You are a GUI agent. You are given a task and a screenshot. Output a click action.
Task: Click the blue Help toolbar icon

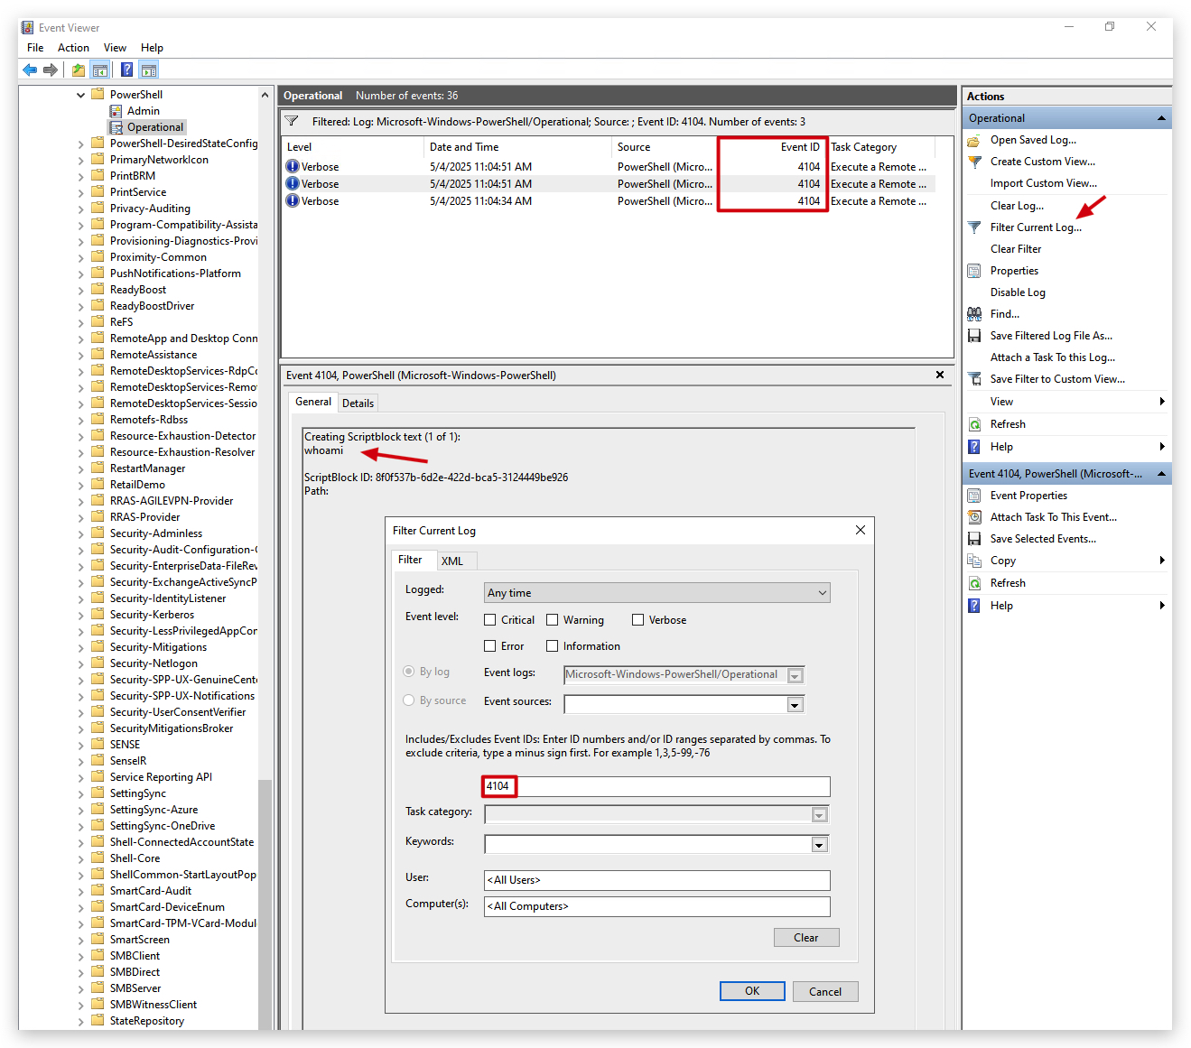coord(126,70)
